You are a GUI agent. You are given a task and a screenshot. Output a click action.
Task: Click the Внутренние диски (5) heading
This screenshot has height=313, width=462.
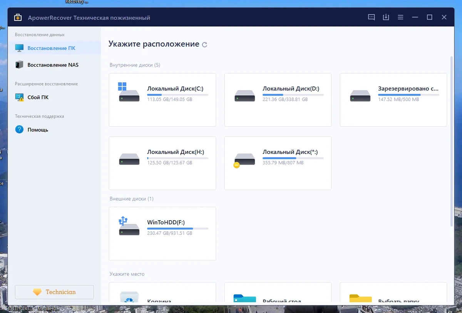[135, 65]
